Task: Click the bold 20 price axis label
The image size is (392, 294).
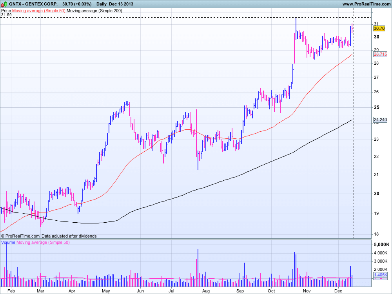Action: (x=376, y=194)
